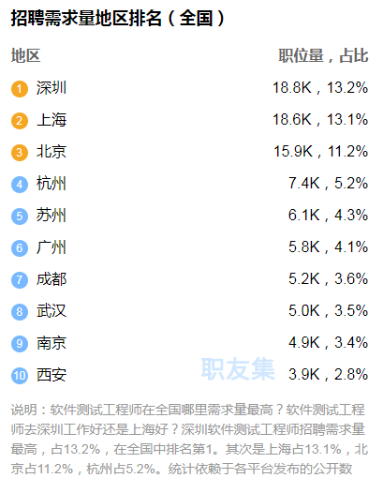The width and height of the screenshot is (383, 478).
Task: Click the 地区 column header
Action: point(25,55)
